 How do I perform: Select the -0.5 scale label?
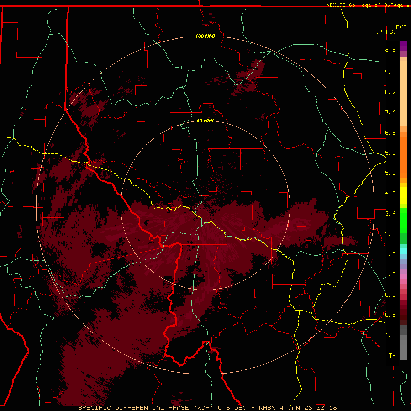[389, 315]
